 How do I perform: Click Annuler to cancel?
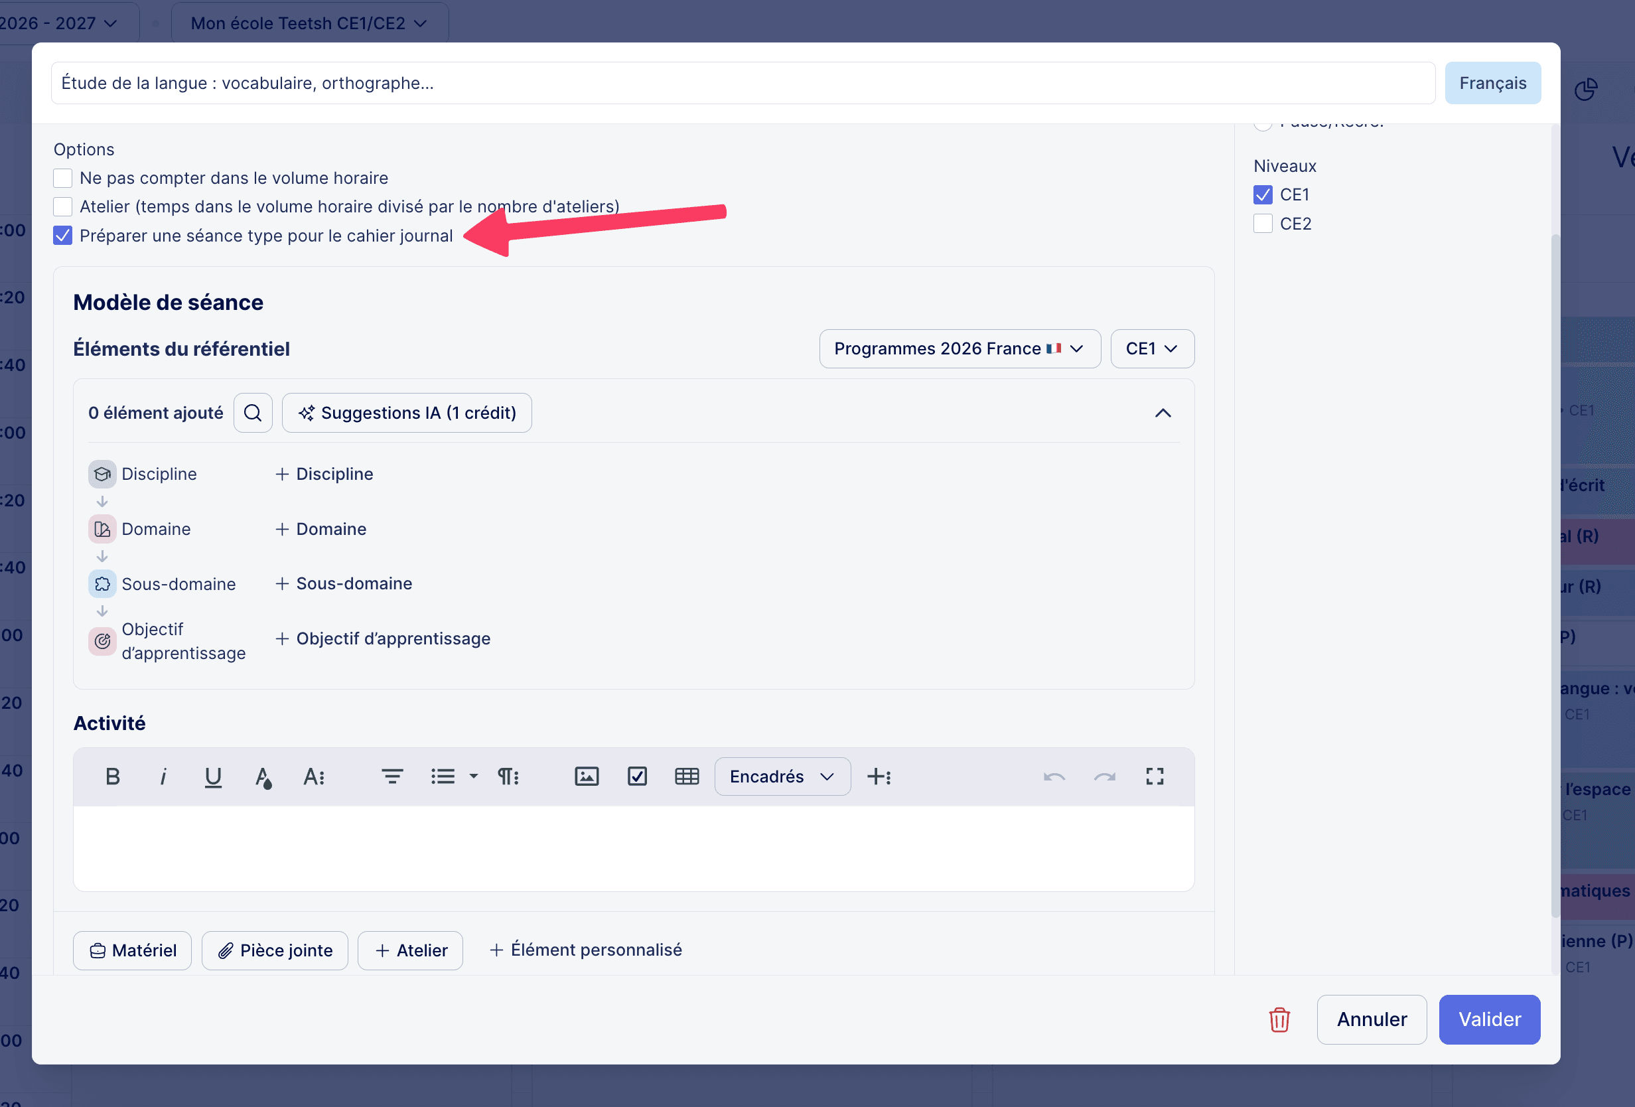pyautogui.click(x=1371, y=1020)
